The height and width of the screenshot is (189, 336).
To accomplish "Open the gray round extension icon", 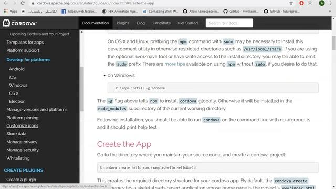I will click(x=310, y=3).
